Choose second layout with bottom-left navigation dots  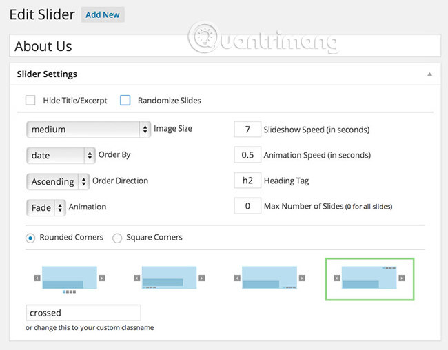point(169,278)
